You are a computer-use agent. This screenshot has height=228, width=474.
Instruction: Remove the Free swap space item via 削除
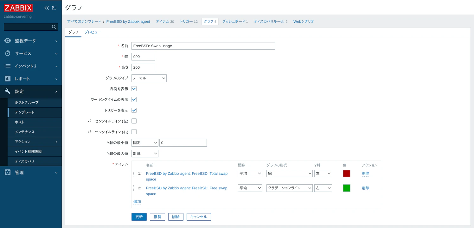pos(366,188)
